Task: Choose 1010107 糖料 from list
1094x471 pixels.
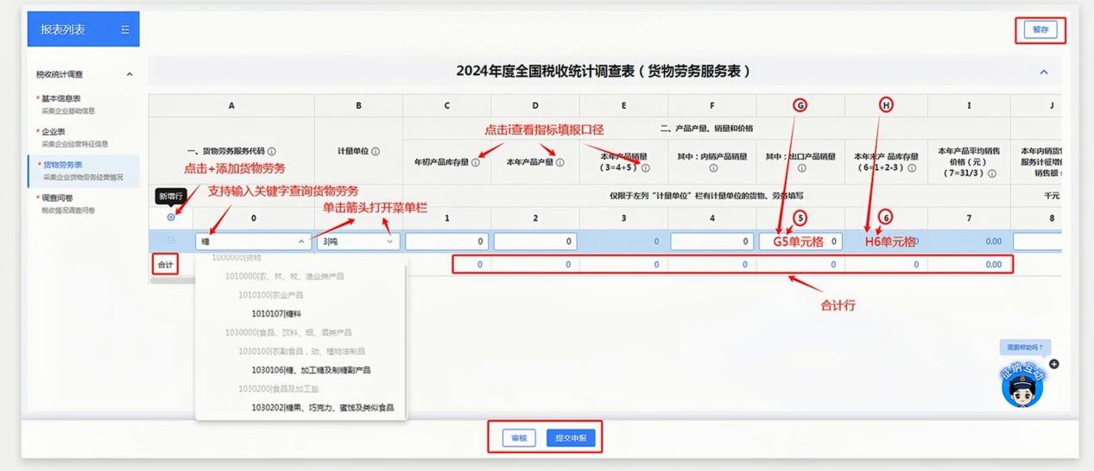Action: [x=276, y=314]
